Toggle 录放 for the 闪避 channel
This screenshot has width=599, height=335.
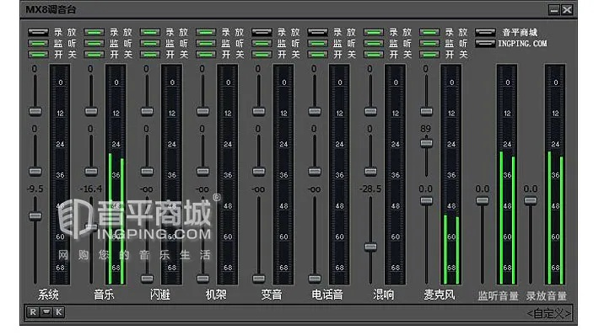click(x=150, y=32)
